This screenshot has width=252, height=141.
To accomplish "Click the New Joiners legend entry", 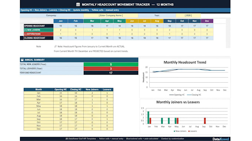I will pyautogui.click(x=180, y=131).
